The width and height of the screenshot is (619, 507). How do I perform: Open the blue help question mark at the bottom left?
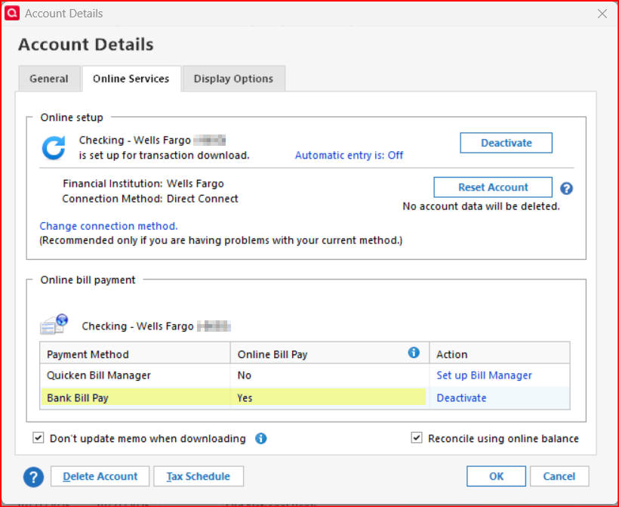(33, 477)
